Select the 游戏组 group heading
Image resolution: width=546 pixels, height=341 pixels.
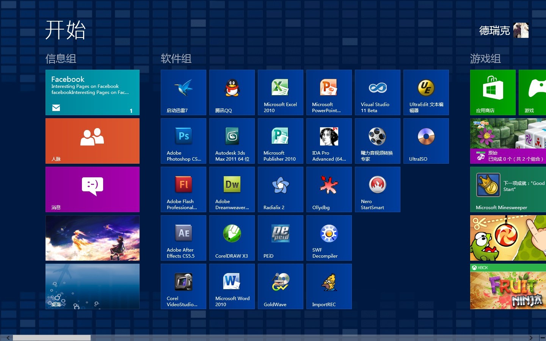click(x=486, y=59)
